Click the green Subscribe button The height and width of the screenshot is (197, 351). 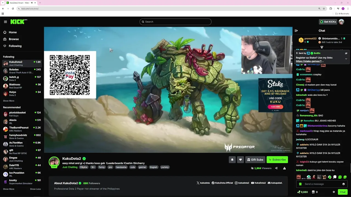point(277,160)
